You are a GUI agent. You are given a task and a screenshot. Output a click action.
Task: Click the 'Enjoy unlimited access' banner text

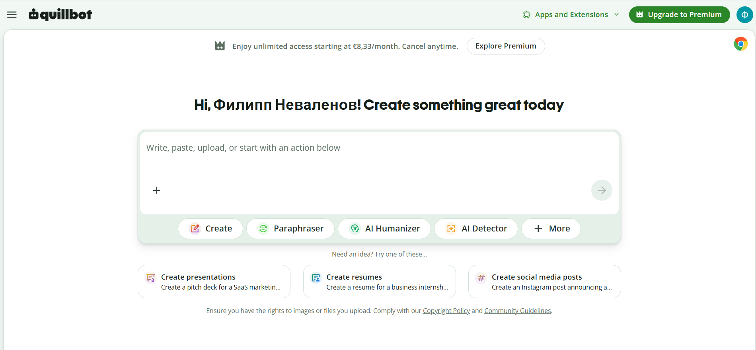[345, 46]
